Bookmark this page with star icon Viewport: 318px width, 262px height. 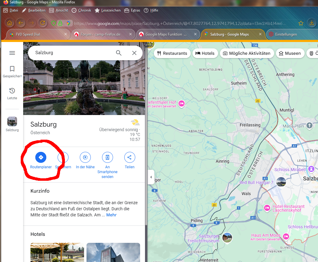(x=301, y=23)
